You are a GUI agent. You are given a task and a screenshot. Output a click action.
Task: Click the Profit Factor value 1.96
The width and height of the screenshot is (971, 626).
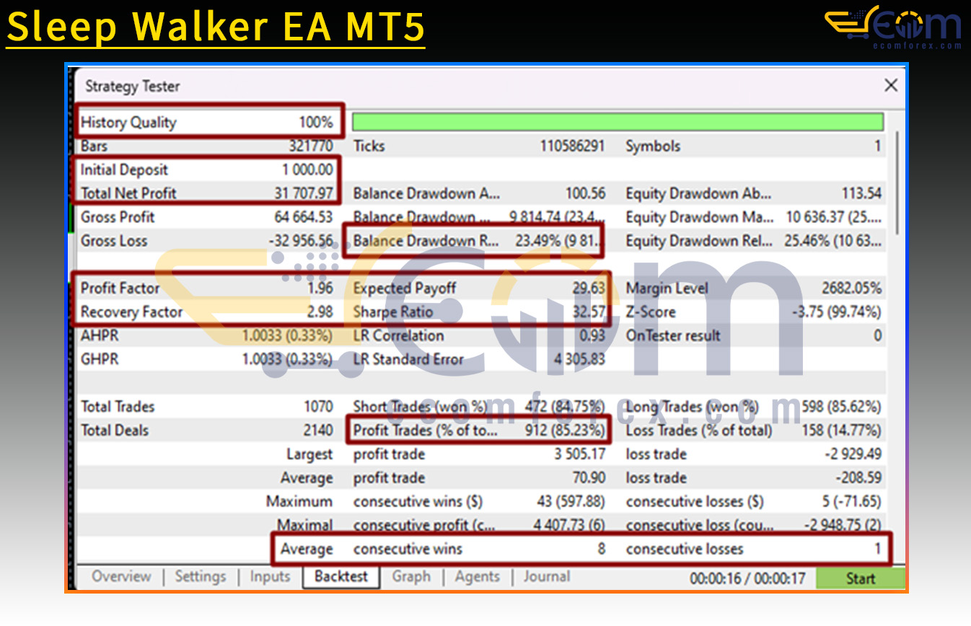(320, 288)
